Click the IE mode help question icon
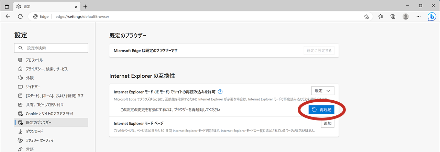The width and height of the screenshot is (440, 152). (220, 91)
